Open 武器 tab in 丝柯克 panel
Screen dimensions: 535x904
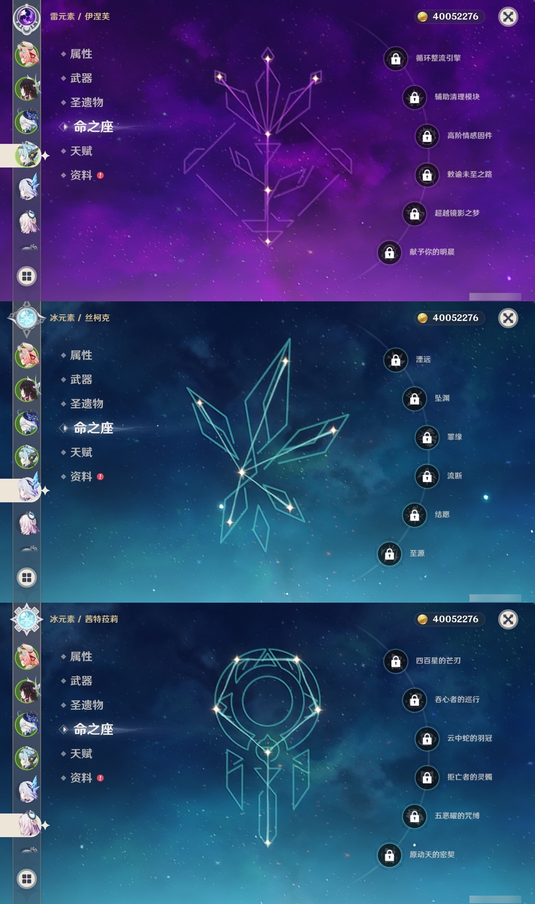pyautogui.click(x=81, y=380)
